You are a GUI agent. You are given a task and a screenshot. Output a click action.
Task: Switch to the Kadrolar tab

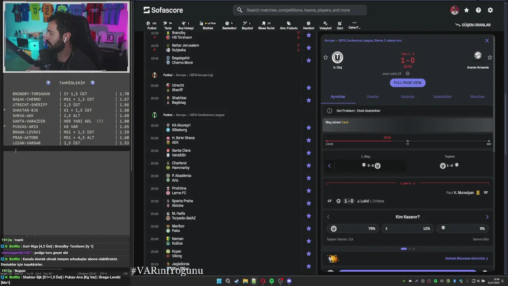point(408,97)
